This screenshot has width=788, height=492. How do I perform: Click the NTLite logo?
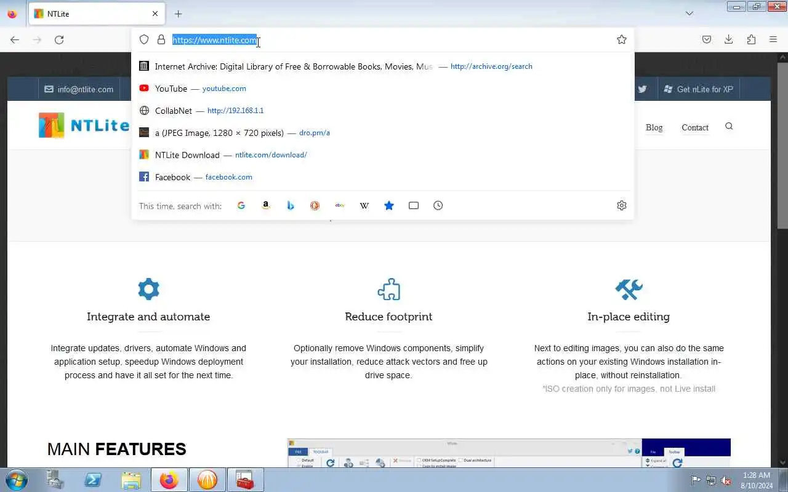point(84,125)
